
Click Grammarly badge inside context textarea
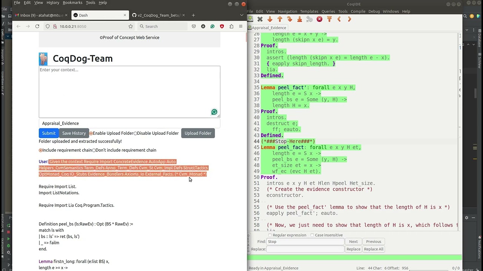click(x=214, y=112)
